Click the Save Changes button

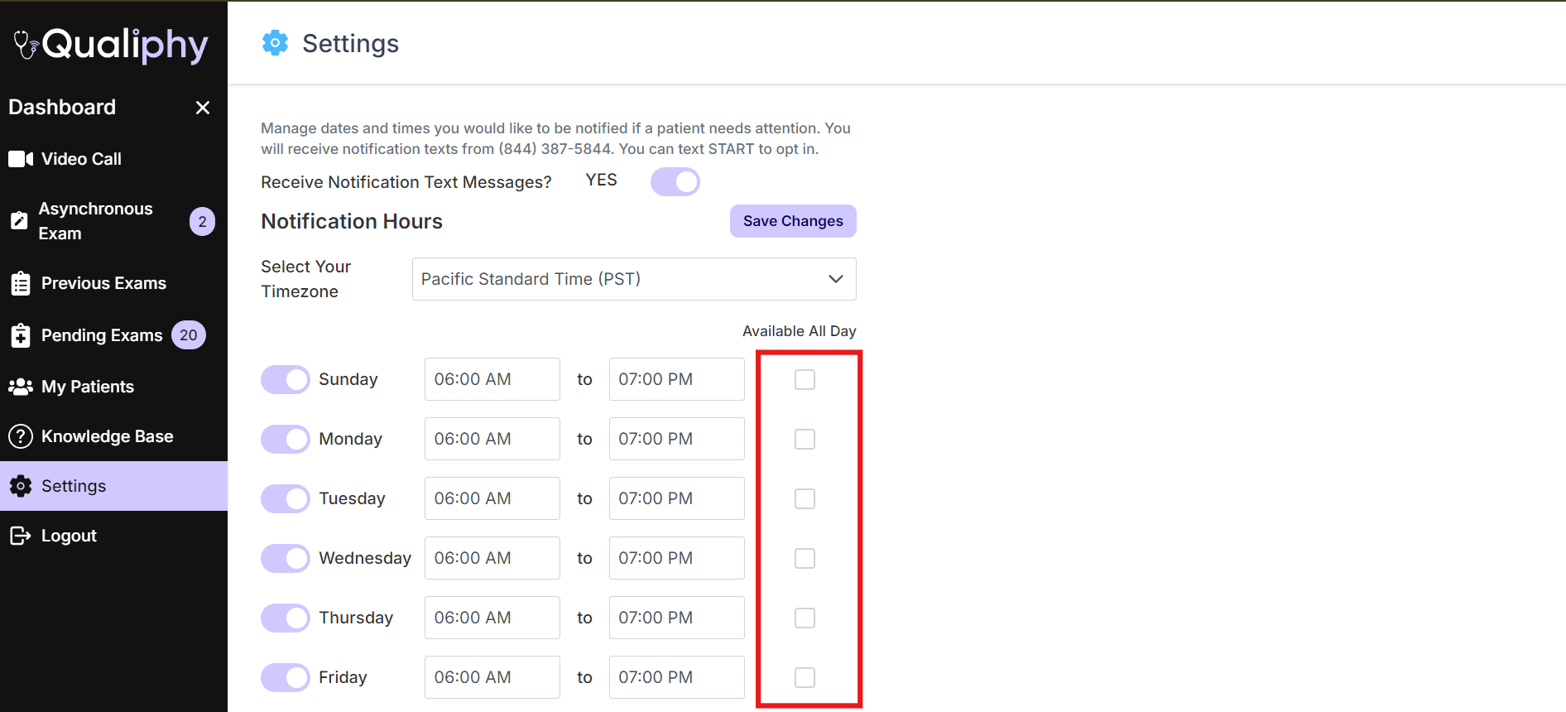pyautogui.click(x=792, y=221)
